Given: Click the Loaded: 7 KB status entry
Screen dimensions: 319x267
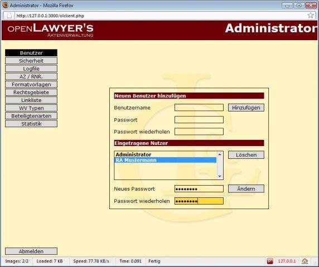Looking at the screenshot, I should pyautogui.click(x=50, y=261).
